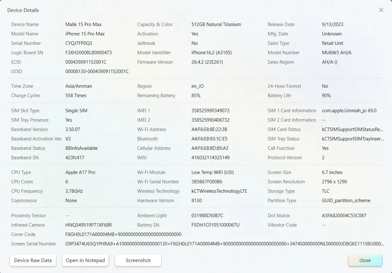Click the Coprocessor label
This screenshot has width=392, height=273.
(24, 201)
